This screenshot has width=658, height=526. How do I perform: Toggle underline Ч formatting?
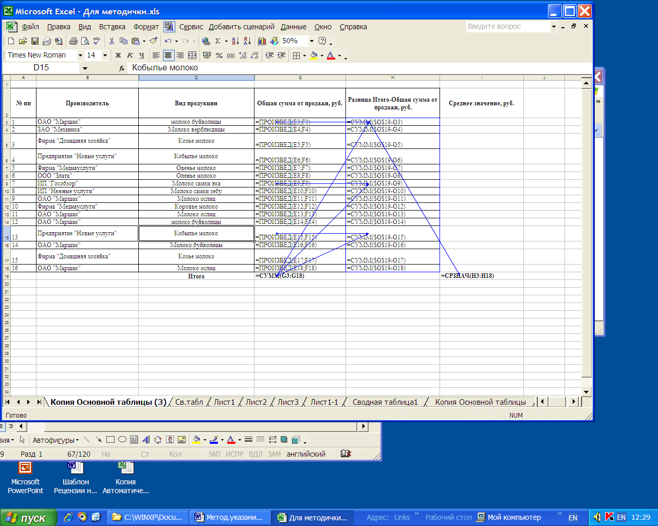coord(142,55)
